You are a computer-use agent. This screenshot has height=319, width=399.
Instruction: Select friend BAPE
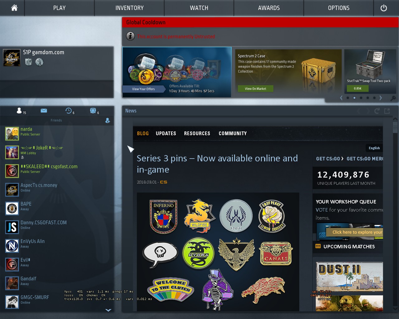(x=59, y=208)
